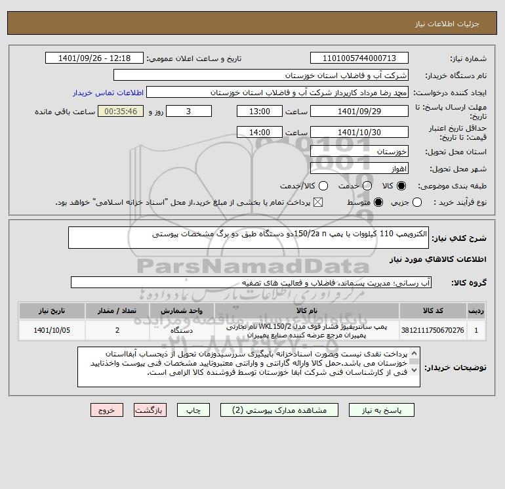Click the تاریخ نیاز column header
505x489 pixels.
(52, 310)
